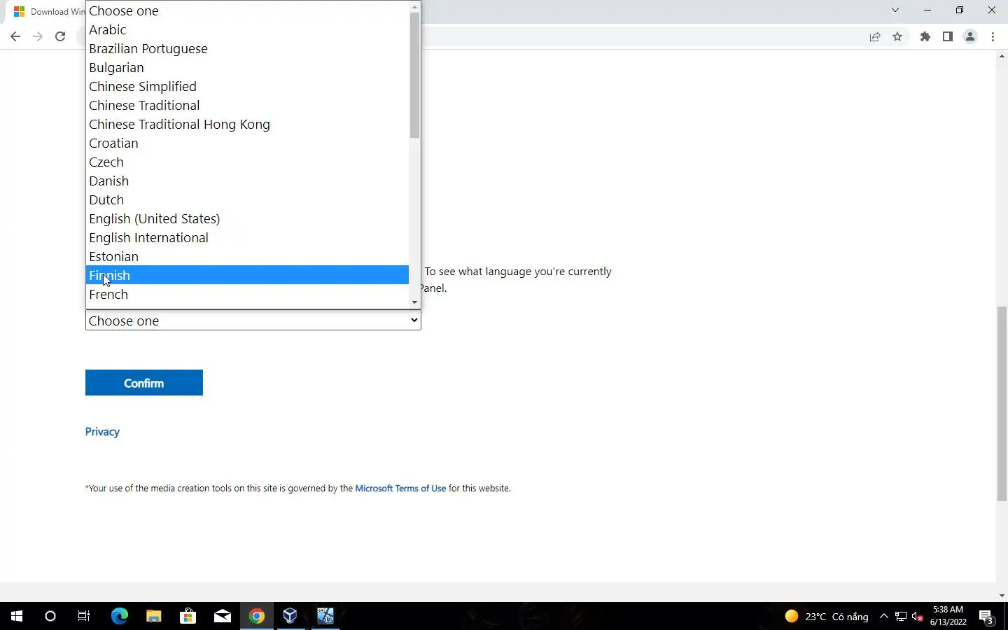Open the Privacy link

coord(102,432)
